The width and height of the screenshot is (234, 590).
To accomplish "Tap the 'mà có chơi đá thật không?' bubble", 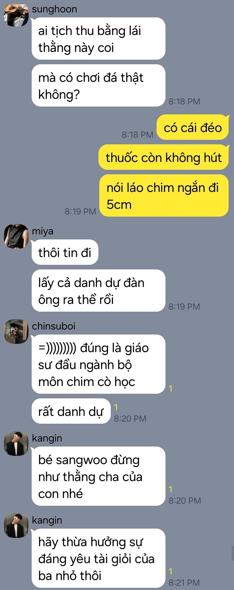I will pyautogui.click(x=99, y=86).
